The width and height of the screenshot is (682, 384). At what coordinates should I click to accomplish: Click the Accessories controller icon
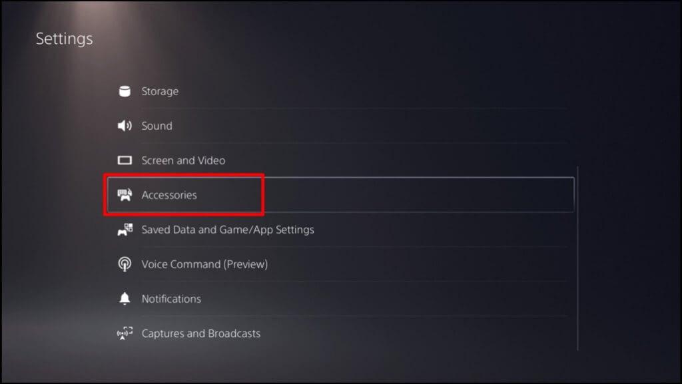[x=125, y=195]
